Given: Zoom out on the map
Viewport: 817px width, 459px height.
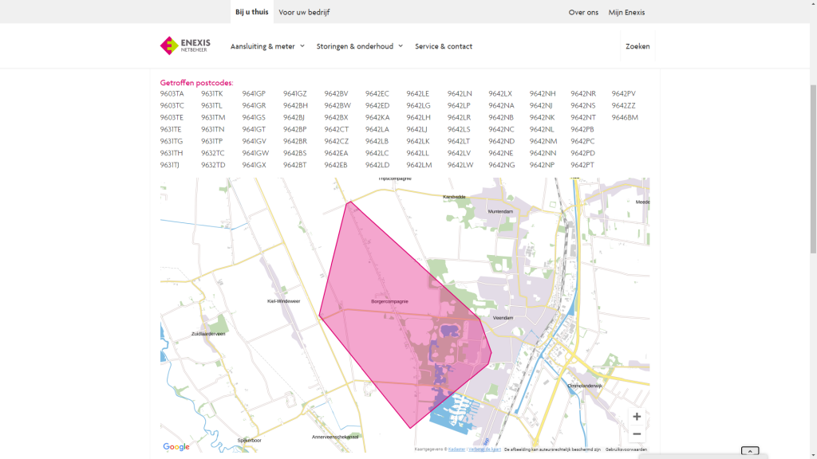Looking at the screenshot, I should (x=636, y=434).
